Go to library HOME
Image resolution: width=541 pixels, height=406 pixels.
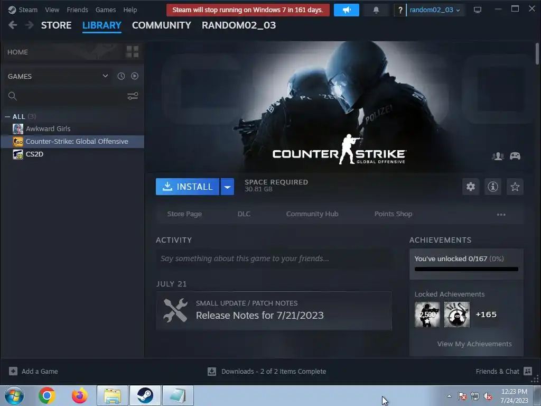coord(17,52)
